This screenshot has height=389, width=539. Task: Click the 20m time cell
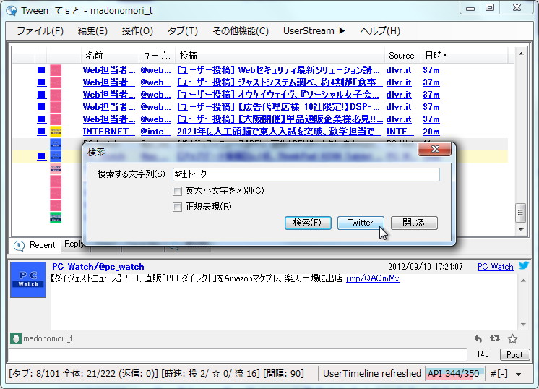pos(431,132)
